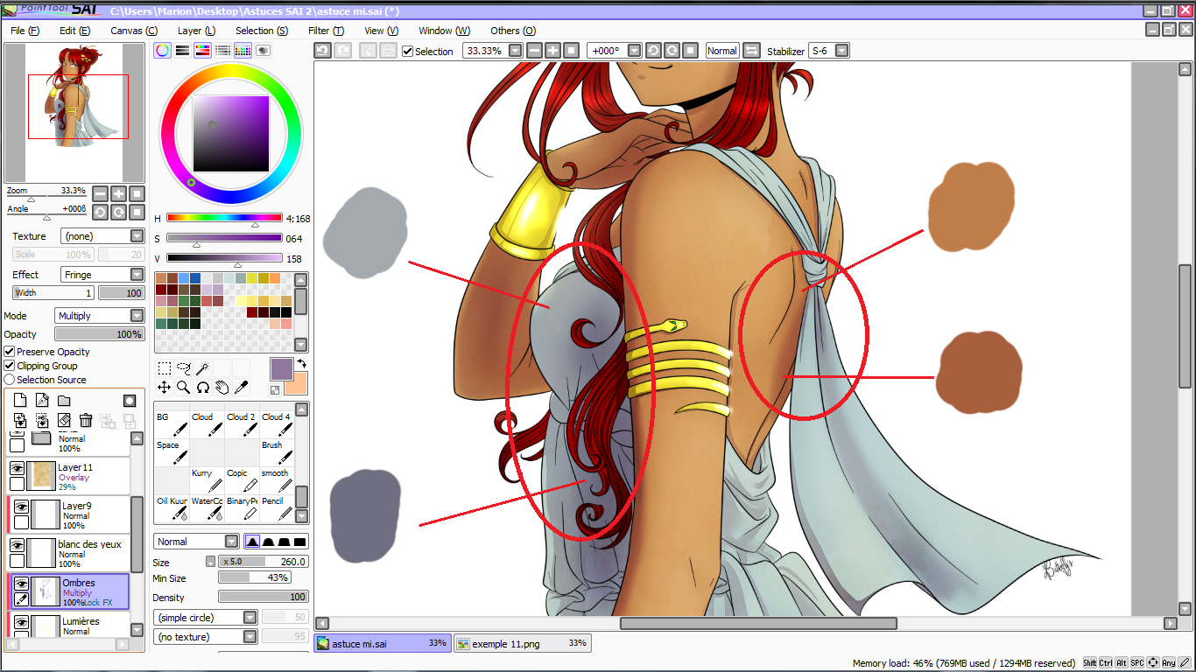The height and width of the screenshot is (672, 1196).
Task: Click the purple foreground color swatch
Action: pos(281,368)
